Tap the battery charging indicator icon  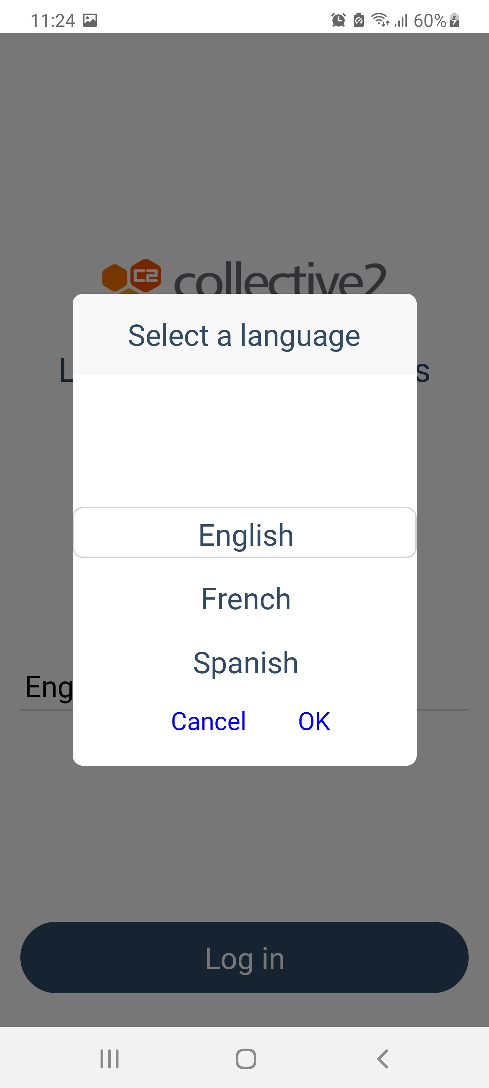coord(454,20)
